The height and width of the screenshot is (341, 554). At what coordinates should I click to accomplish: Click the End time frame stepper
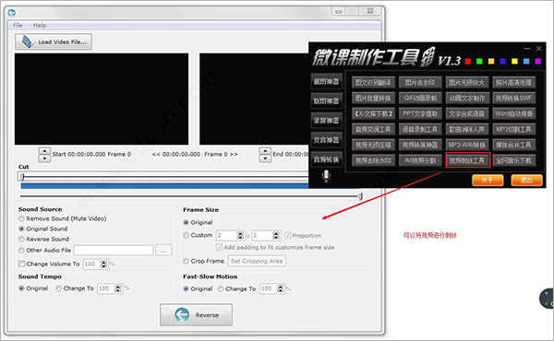(265, 155)
